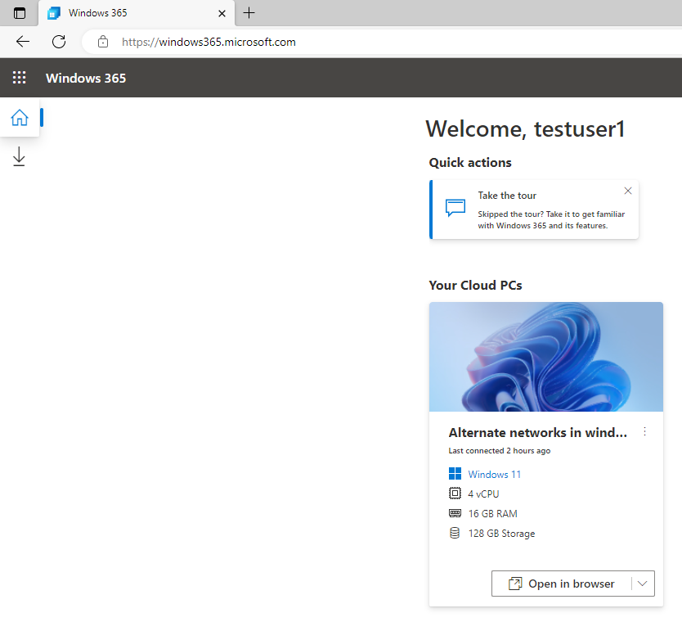
Task: Open the app launcher waffle icon
Action: (19, 78)
